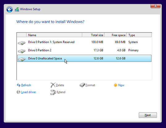Screen dimensions: 166x128
Task: Click drive icon for Unallocated Space row
Action: [22, 59]
